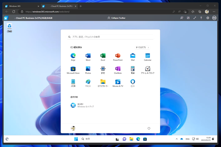Open the Mail app

click(133, 57)
